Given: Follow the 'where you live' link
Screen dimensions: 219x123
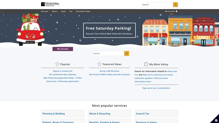Looking at the screenshot, I should 172,71.
